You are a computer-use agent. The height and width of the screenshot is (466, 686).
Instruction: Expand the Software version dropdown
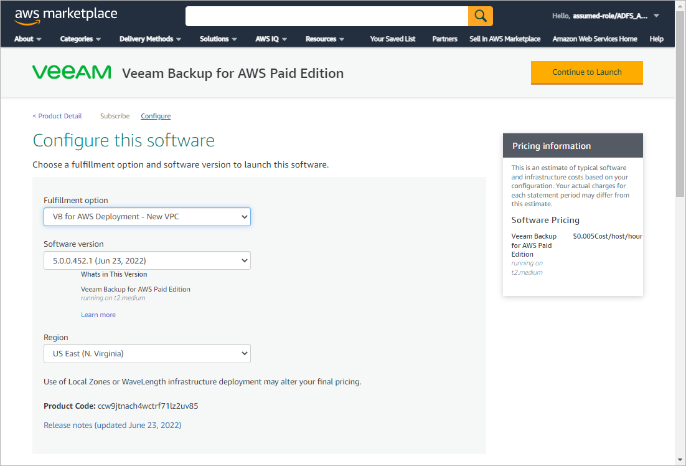[x=147, y=260]
